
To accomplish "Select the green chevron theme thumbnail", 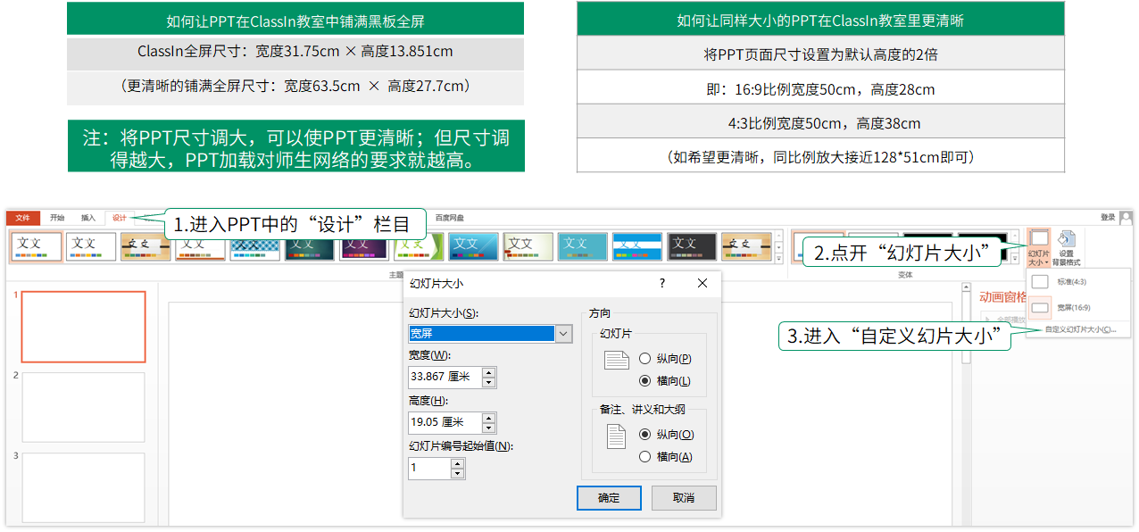I will pos(419,246).
